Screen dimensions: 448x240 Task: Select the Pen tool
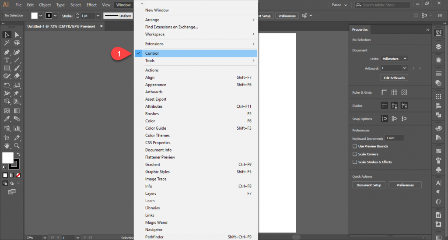(x=7, y=53)
